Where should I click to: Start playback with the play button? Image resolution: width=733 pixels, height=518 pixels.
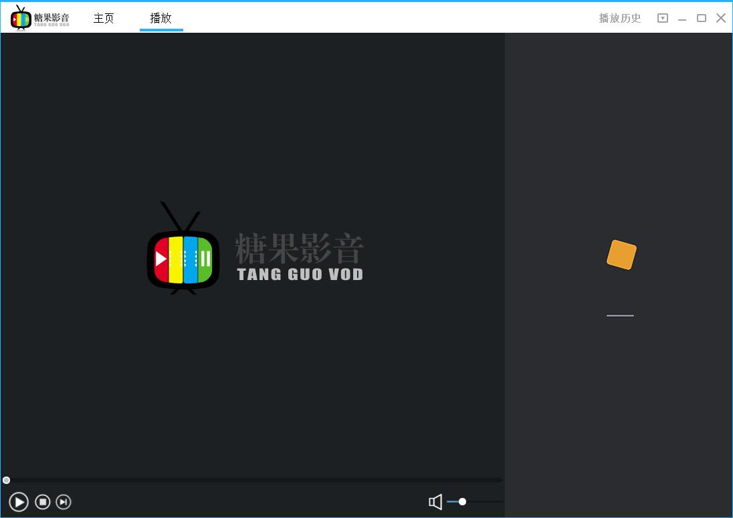[19, 502]
